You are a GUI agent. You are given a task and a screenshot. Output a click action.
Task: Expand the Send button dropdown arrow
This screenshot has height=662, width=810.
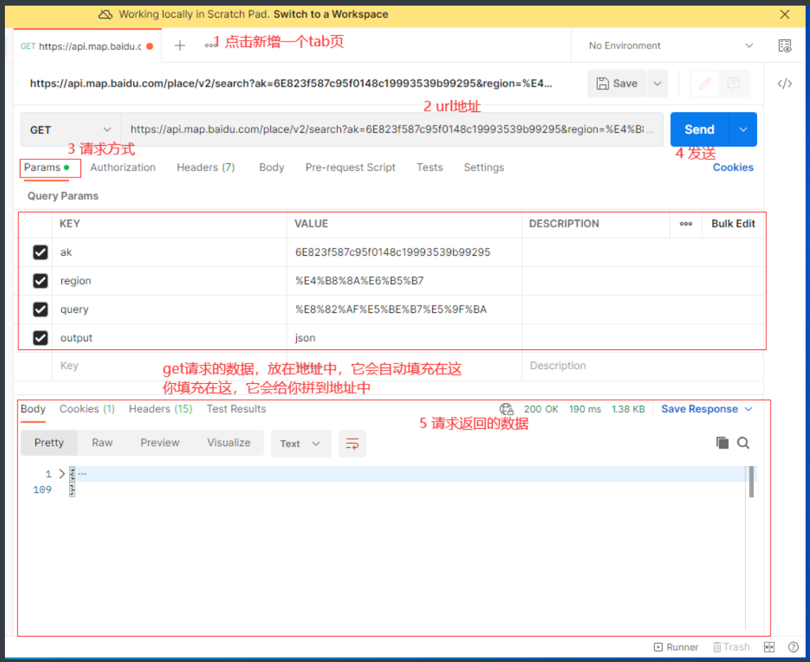[x=743, y=130]
